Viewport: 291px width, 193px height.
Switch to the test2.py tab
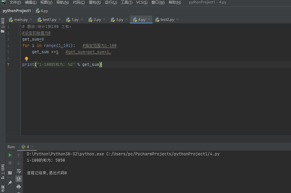tap(167, 20)
